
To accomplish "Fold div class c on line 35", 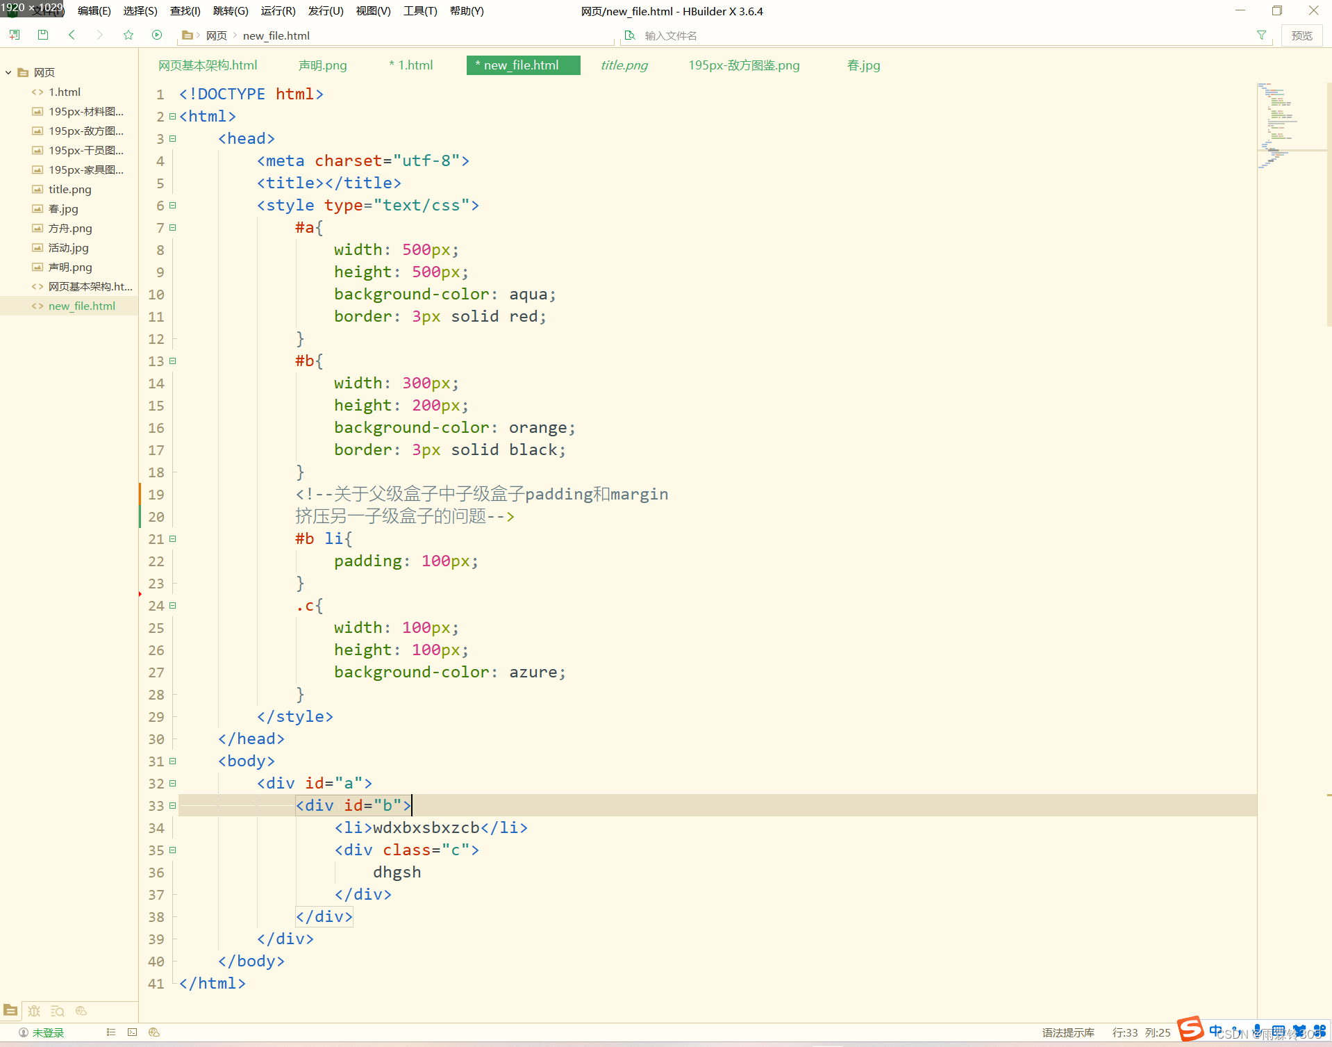I will coord(172,850).
